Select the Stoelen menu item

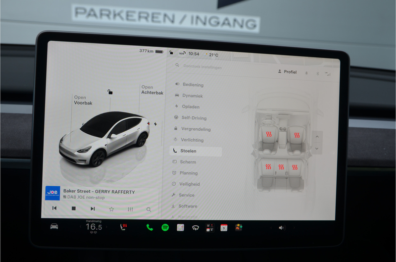click(196, 151)
